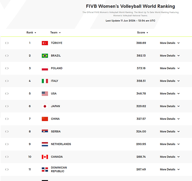The height and width of the screenshot is (181, 192).
Task: Sort by the Score column header
Action: click(x=142, y=32)
